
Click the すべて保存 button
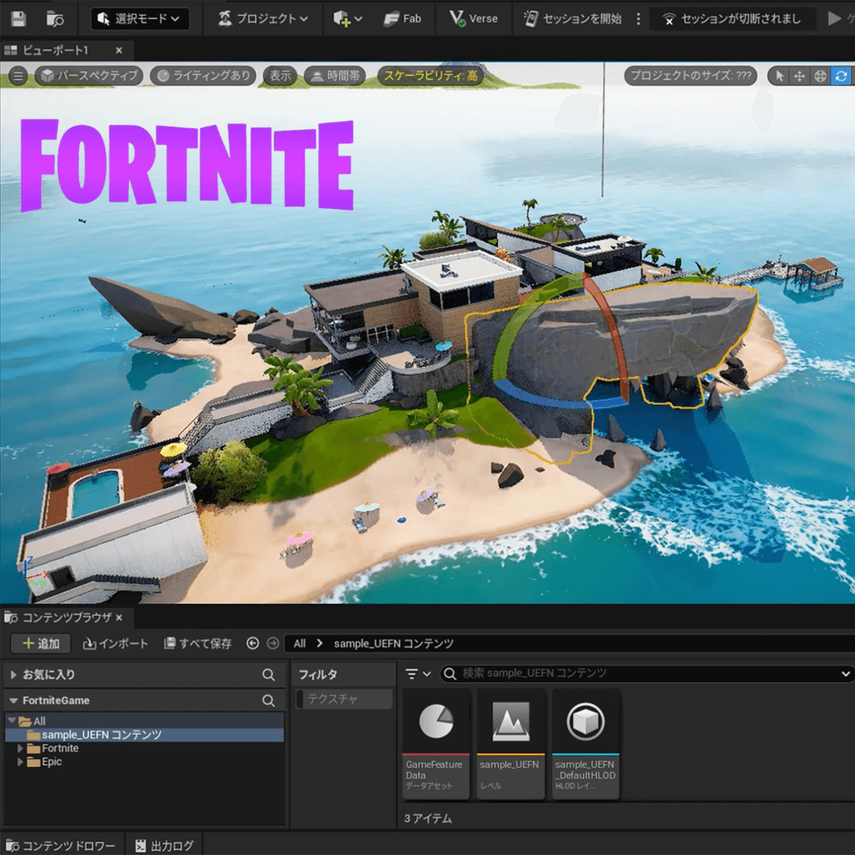[x=198, y=644]
